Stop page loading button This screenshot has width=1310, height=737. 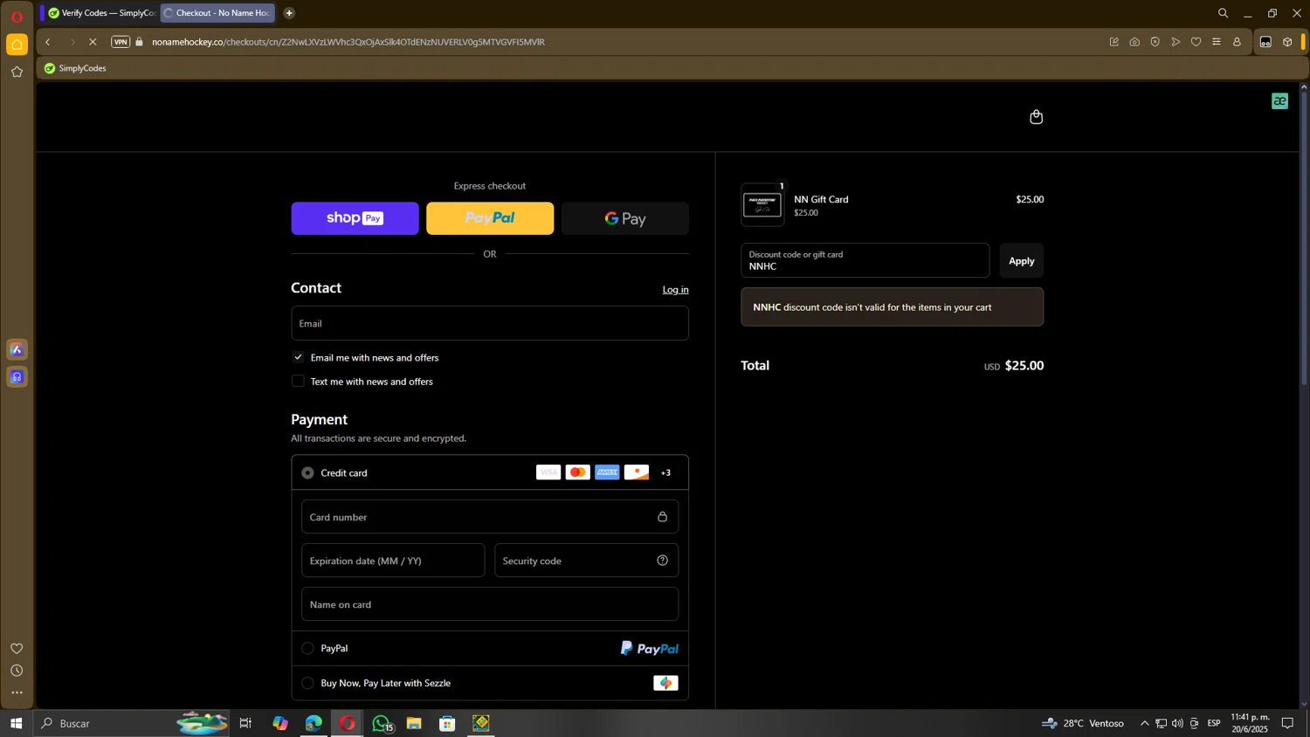pos(93,42)
